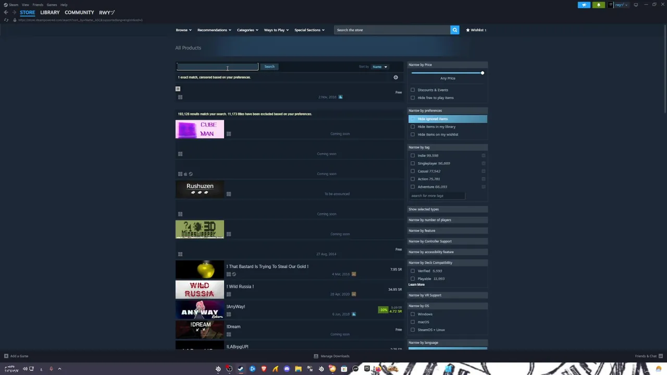This screenshot has width=667, height=375.
Task: Expand Show selected types section
Action: pyautogui.click(x=448, y=209)
